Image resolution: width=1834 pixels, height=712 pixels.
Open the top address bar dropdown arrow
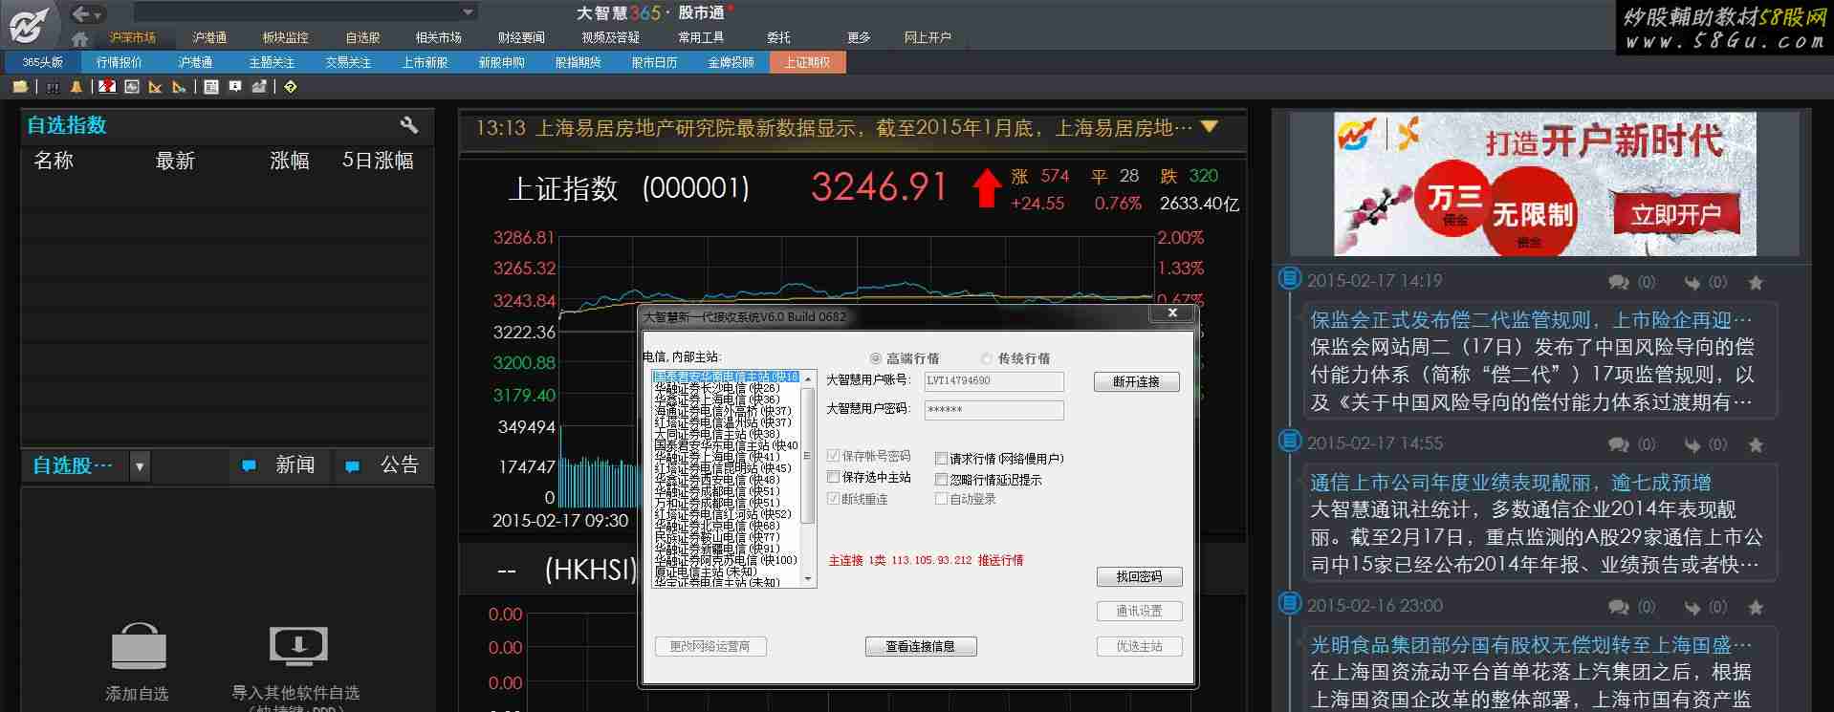(468, 12)
